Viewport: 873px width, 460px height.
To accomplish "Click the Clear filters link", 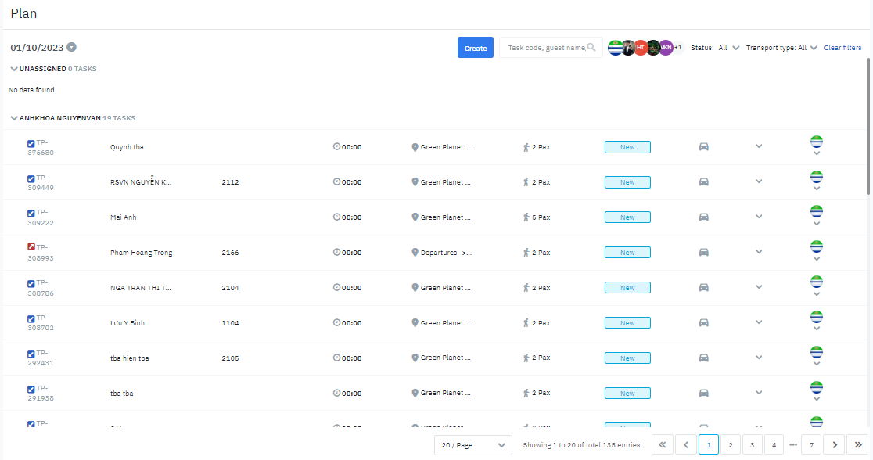I will pyautogui.click(x=842, y=48).
